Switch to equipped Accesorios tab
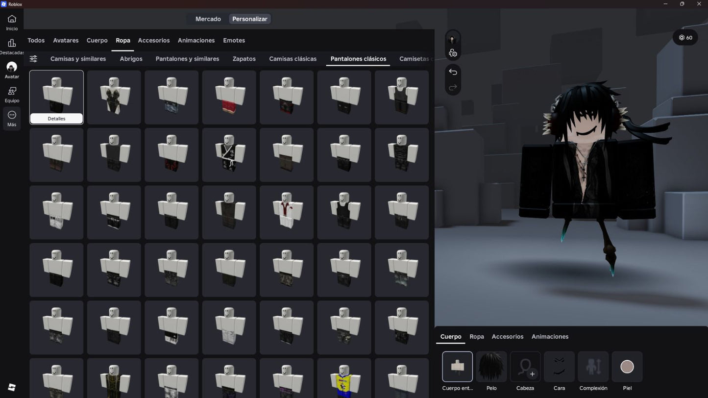The height and width of the screenshot is (398, 708). [x=508, y=337]
